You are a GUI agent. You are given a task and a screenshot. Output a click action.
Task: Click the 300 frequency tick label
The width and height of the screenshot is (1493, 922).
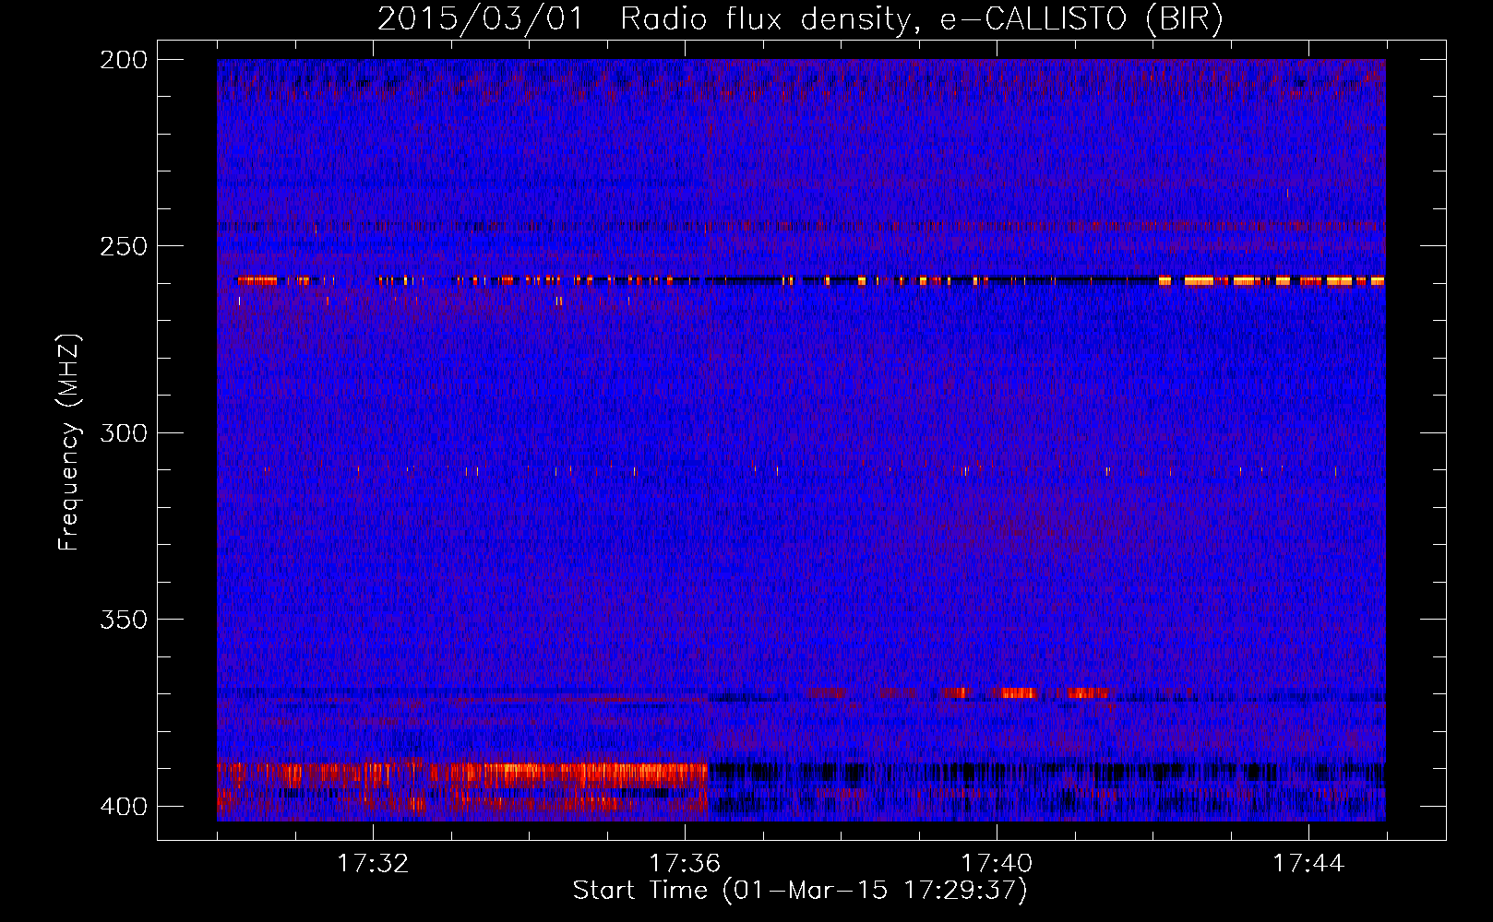tap(123, 432)
